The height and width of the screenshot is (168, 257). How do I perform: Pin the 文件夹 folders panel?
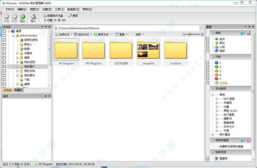pos(46,27)
